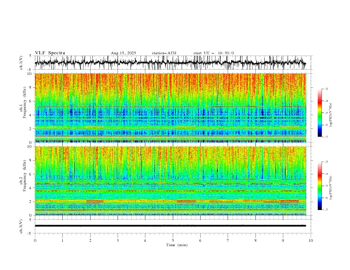The image size is (350, 270).
Task: Click the "8" tick on ch.1 frequency axis
Action: point(31,87)
